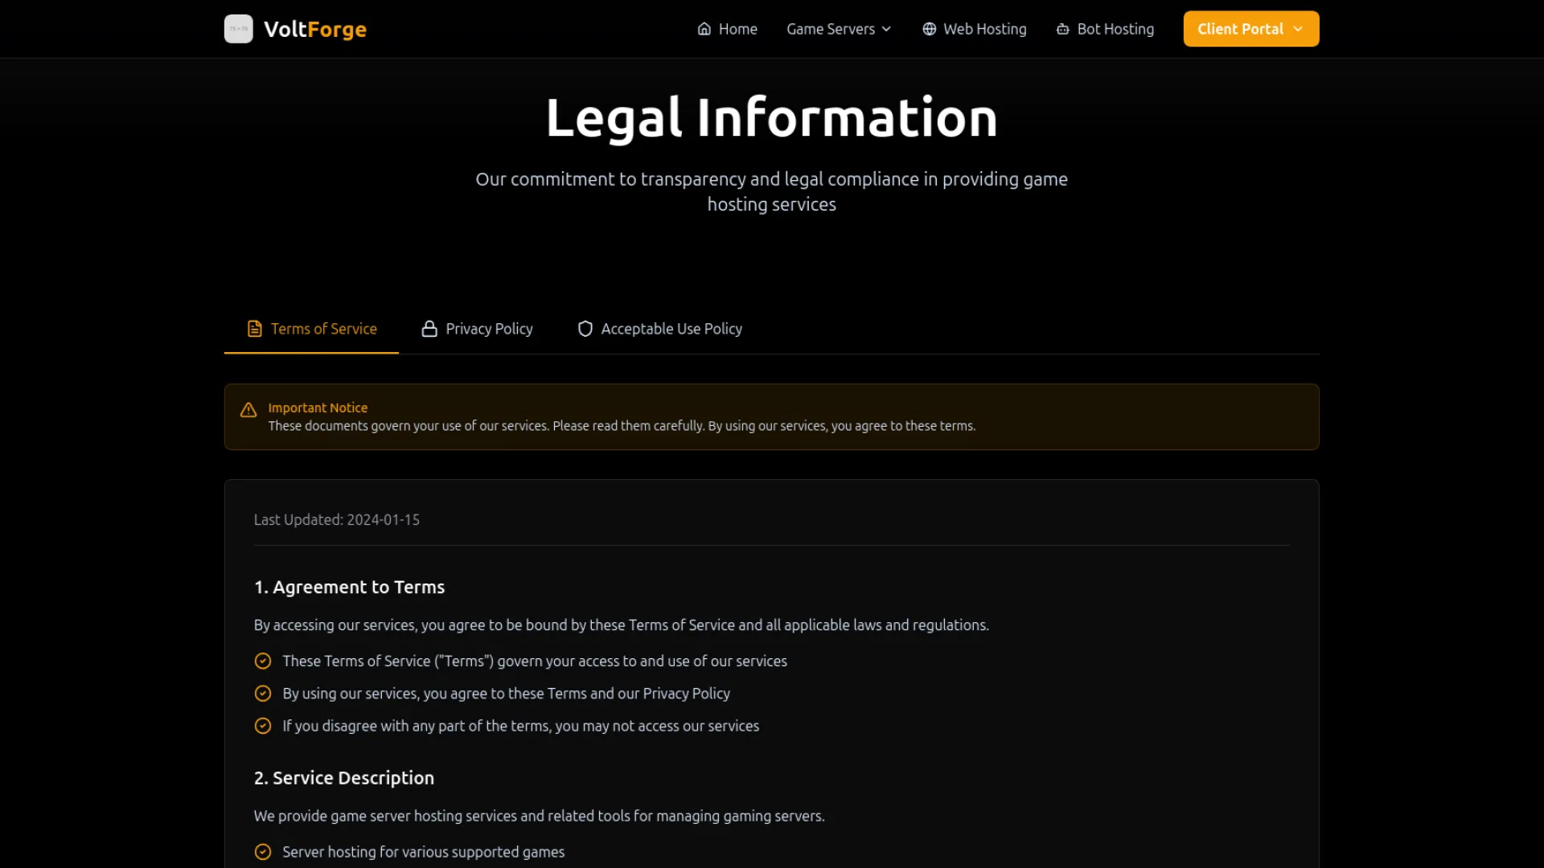Click check circle beside 'If you disagree' bullet
This screenshot has width=1544, height=868.
(x=263, y=726)
